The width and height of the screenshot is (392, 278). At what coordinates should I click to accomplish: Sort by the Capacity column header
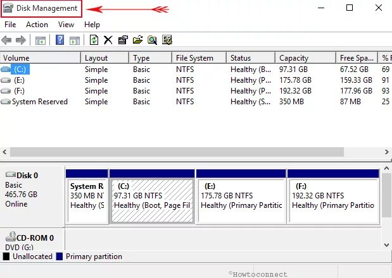[x=305, y=58]
